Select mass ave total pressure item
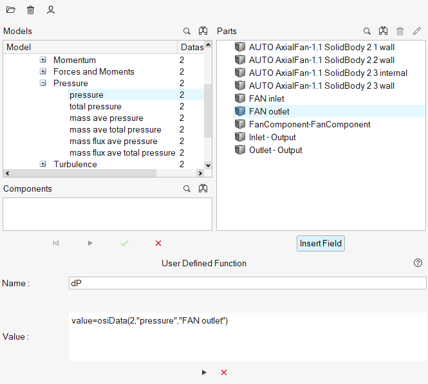Viewport: 428px width, 384px height. pos(115,129)
